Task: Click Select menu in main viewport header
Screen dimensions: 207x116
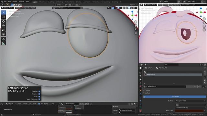Action: pyautogui.click(x=22, y=8)
